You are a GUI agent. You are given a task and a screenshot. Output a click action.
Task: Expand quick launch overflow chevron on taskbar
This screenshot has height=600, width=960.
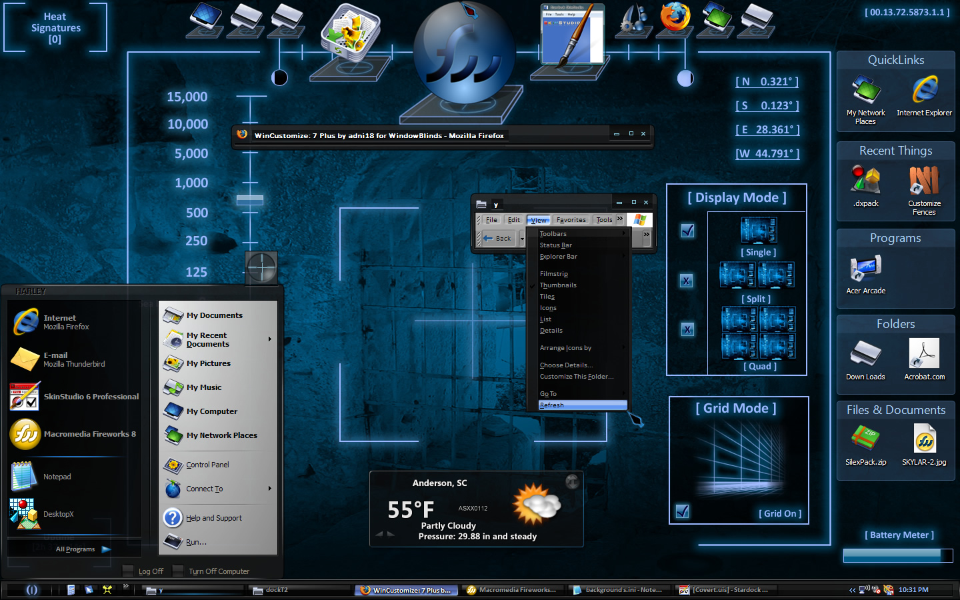125,587
